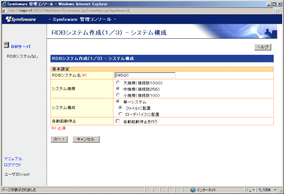Viewport: 284px width, 194px height.
Task: Click the address bar URL
Action: [x=69, y=11]
